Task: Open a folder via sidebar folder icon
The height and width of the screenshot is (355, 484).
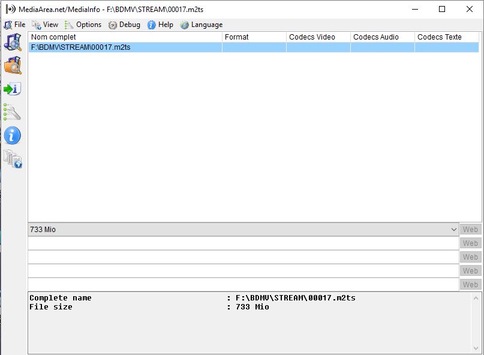Action: tap(13, 65)
